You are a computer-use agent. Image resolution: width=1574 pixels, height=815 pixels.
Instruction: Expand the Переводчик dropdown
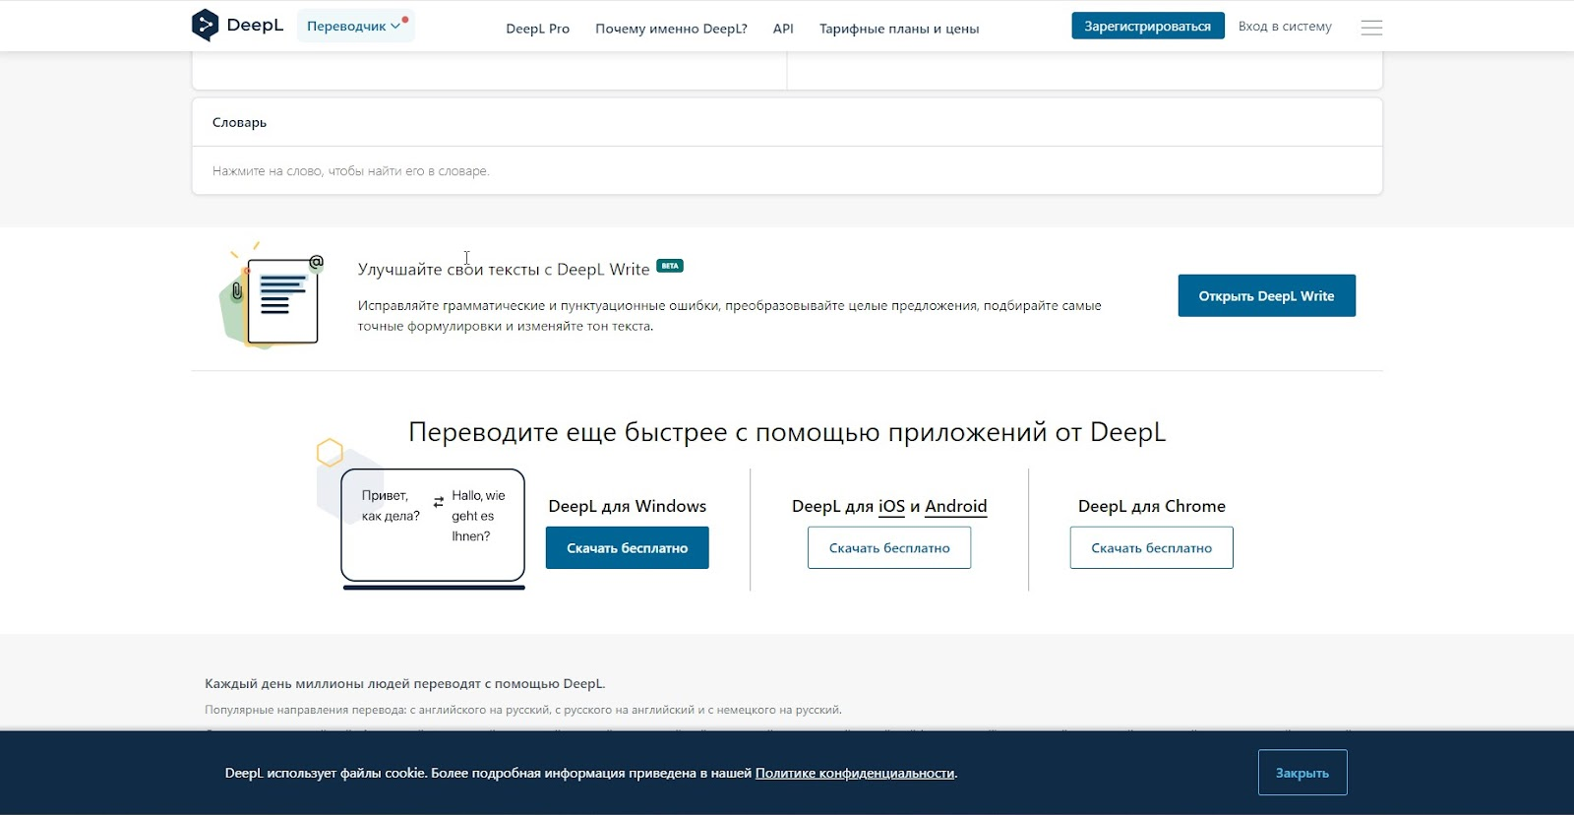tap(355, 27)
